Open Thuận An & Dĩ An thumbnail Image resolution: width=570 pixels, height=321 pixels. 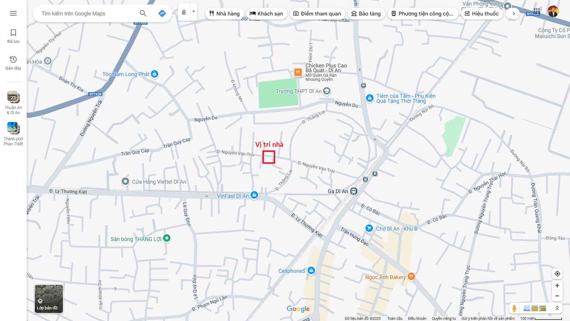(13, 97)
